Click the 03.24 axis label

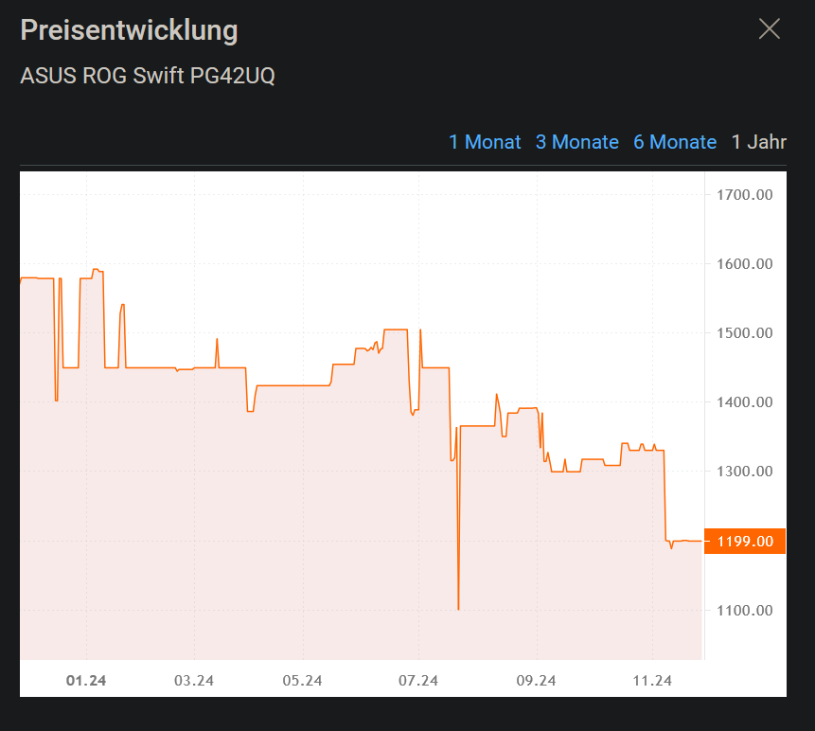click(x=193, y=680)
